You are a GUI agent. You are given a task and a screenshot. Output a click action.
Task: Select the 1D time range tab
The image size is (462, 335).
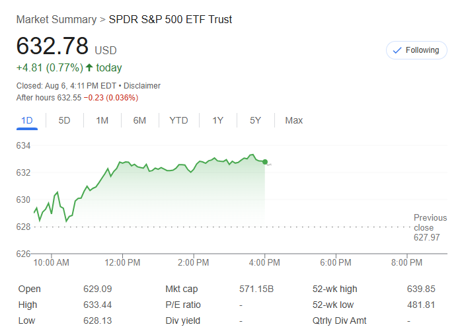pyautogui.click(x=27, y=120)
